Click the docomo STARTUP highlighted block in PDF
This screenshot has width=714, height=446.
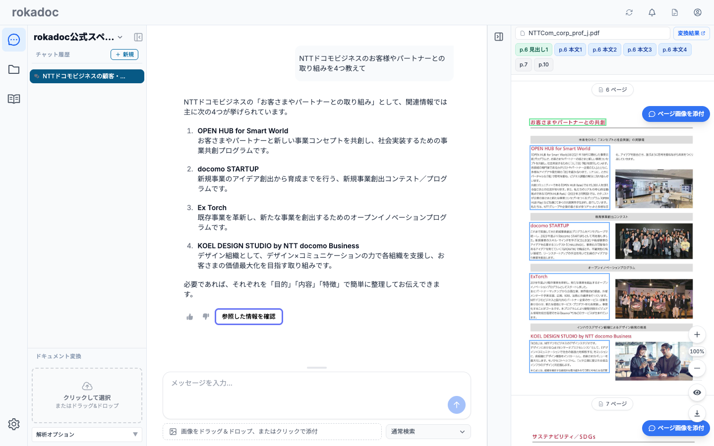pos(570,241)
